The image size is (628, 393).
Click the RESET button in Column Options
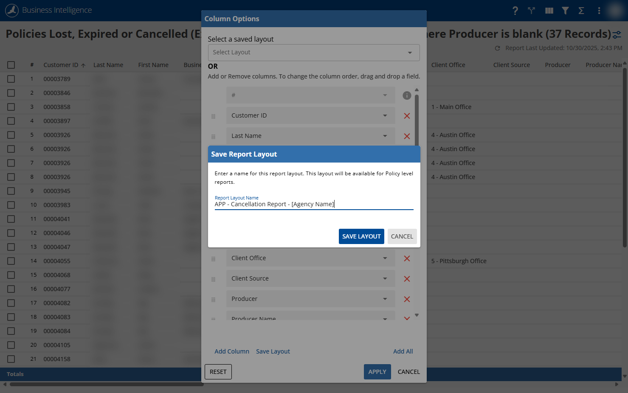point(218,372)
